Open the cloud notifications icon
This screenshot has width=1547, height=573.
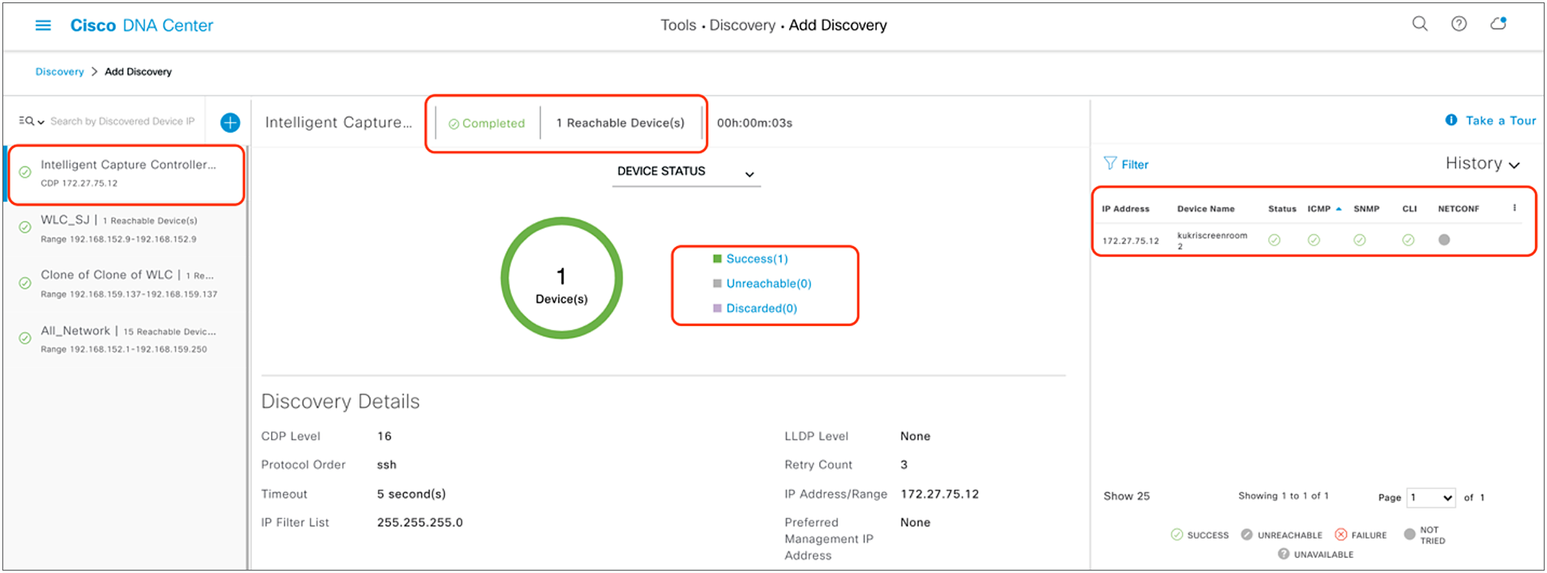click(1498, 24)
